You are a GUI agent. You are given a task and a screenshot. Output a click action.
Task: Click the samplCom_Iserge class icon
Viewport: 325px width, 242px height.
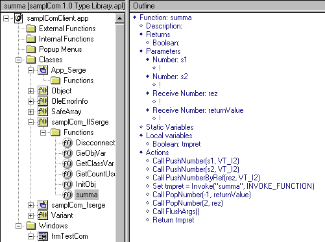[x=43, y=205]
